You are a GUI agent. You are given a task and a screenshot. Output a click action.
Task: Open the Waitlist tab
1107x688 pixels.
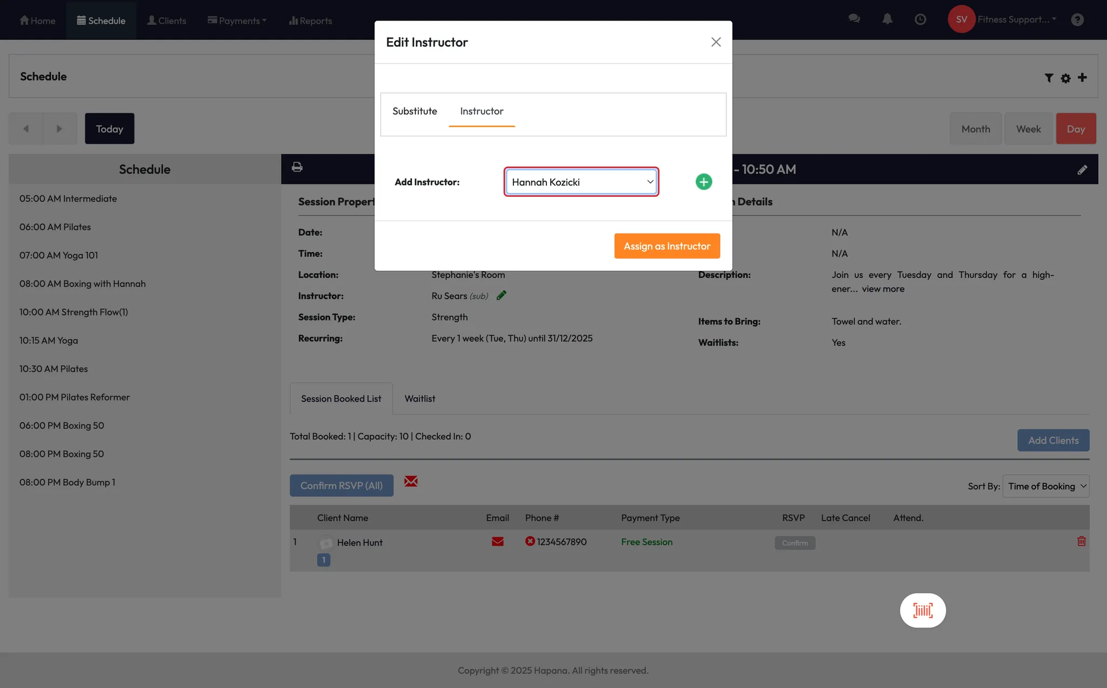coord(419,398)
